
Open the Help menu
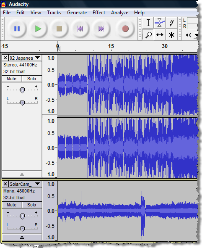(139, 13)
